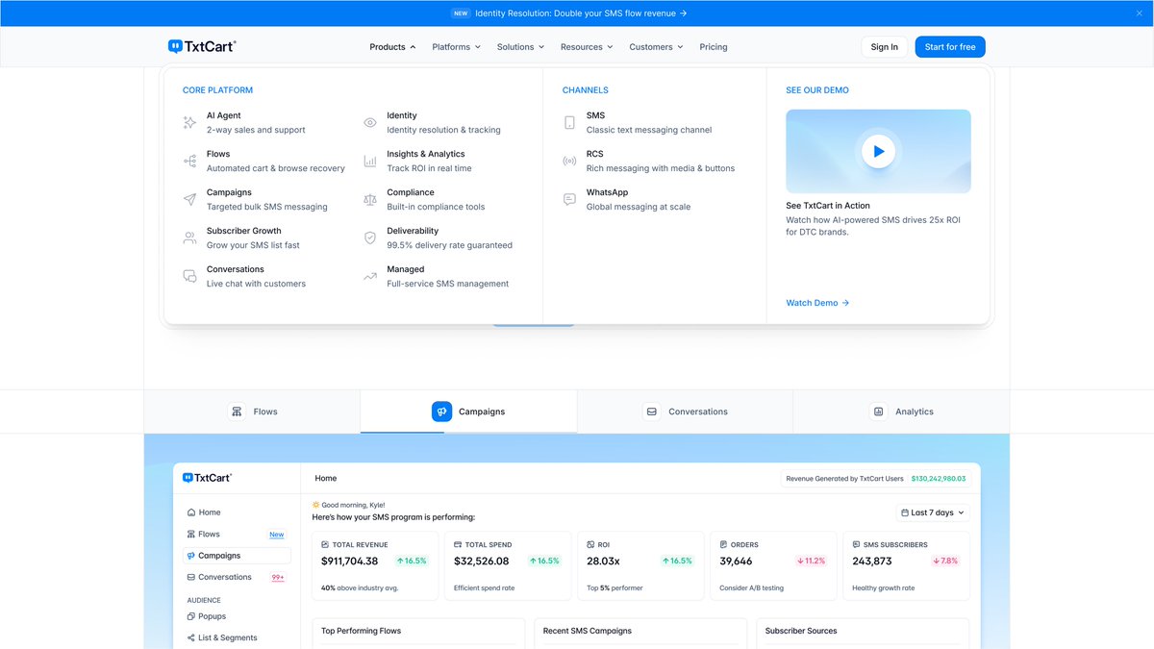Select Flows in the dashboard sidebar

237,534
